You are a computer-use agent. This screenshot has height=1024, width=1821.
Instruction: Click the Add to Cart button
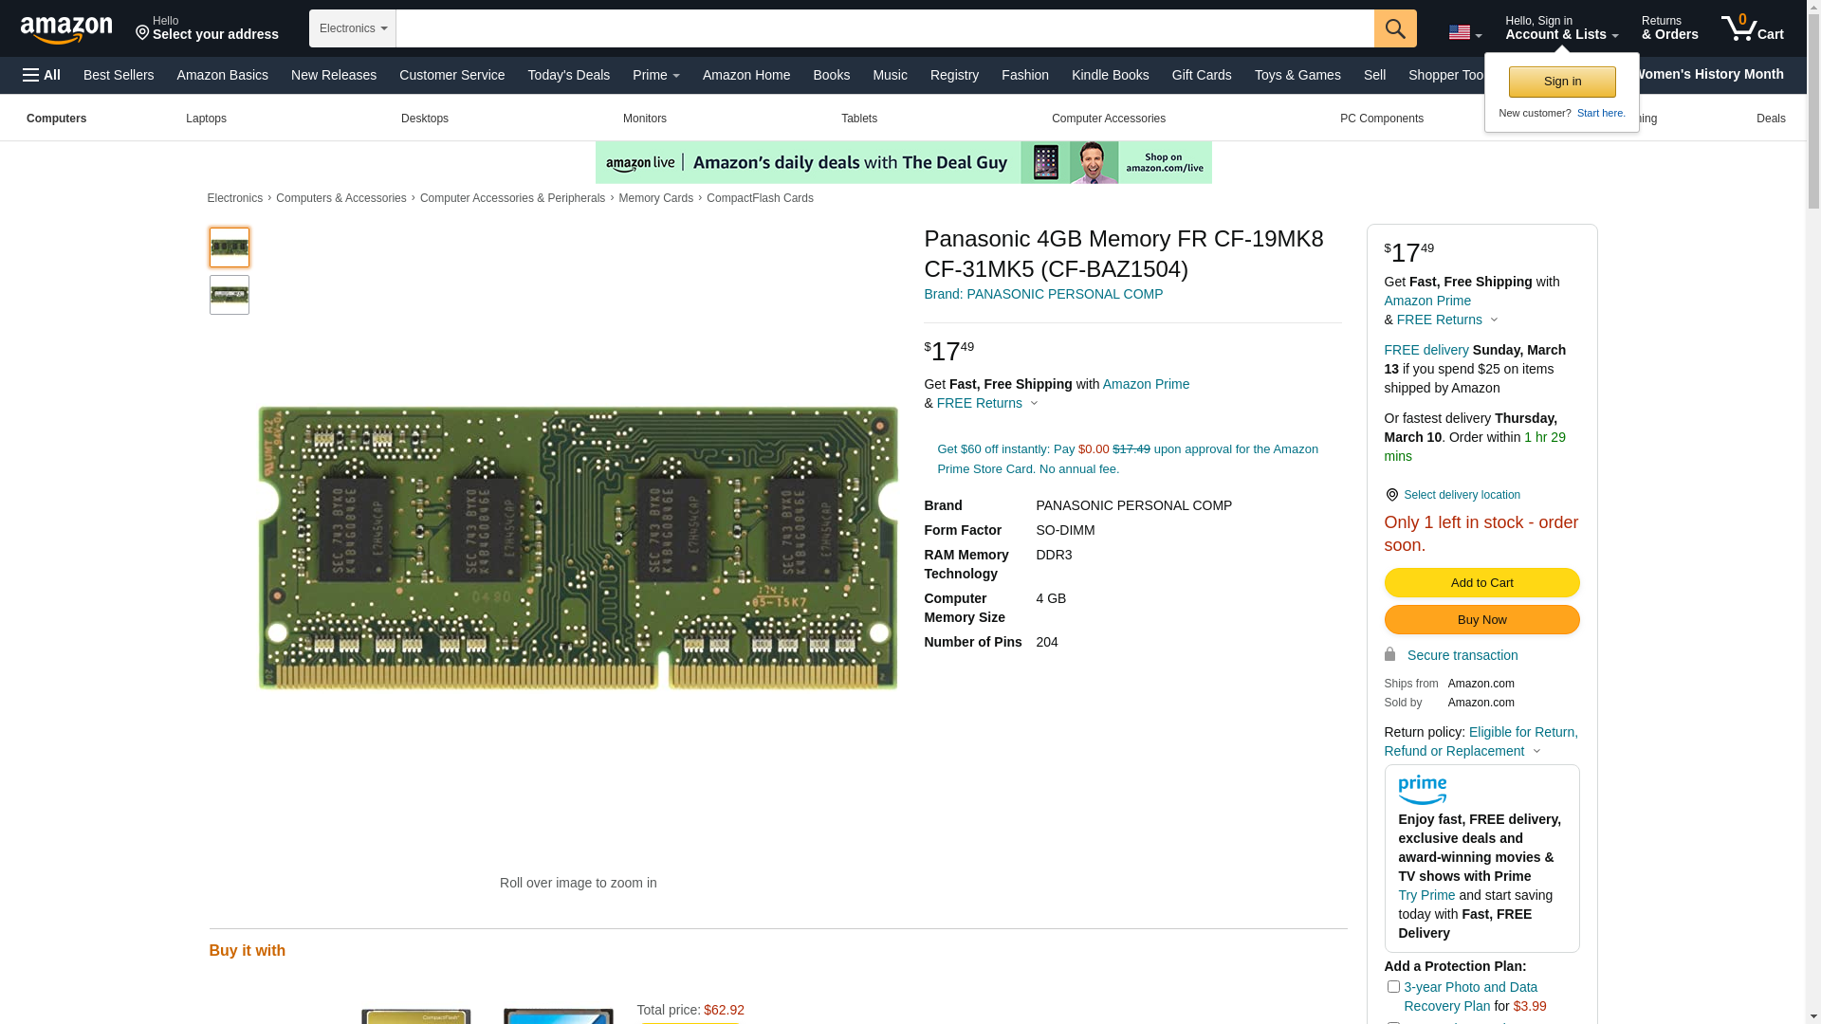(1481, 583)
